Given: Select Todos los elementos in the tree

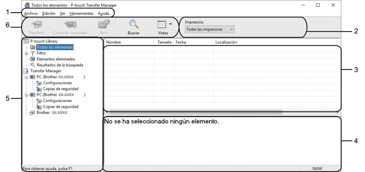Looking at the screenshot, I should [x=55, y=47].
